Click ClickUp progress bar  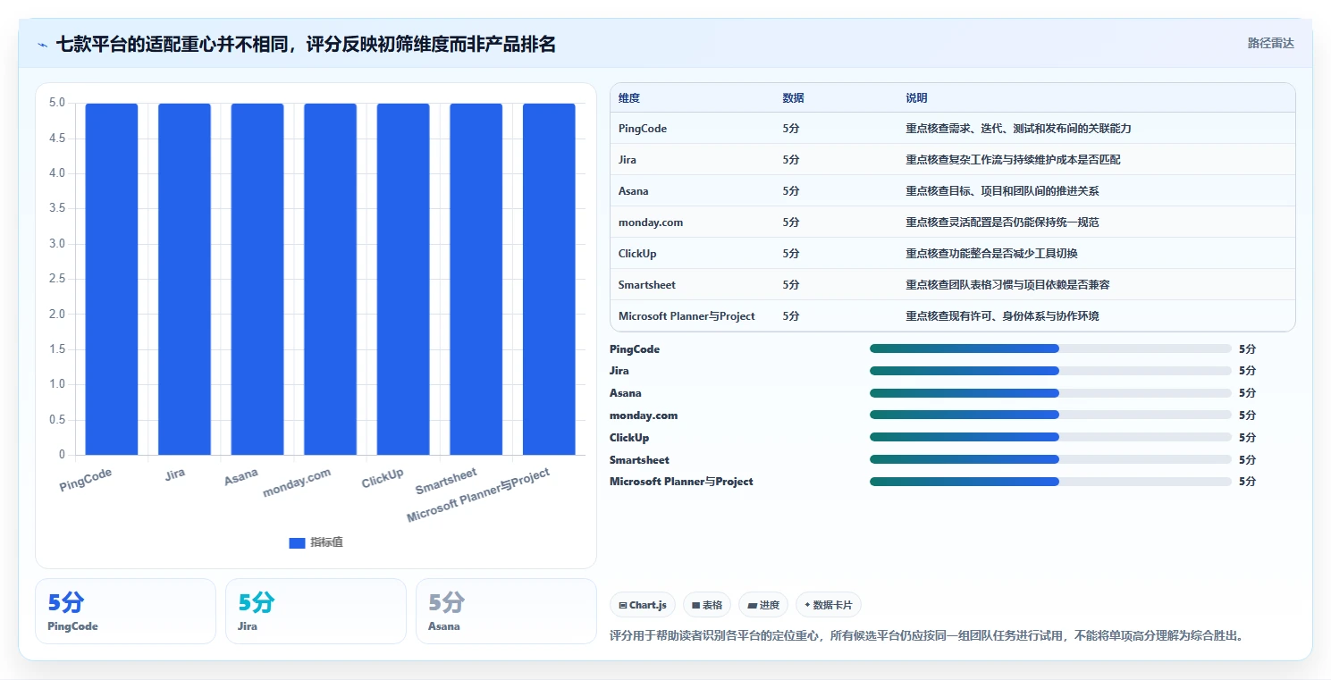point(1050,437)
